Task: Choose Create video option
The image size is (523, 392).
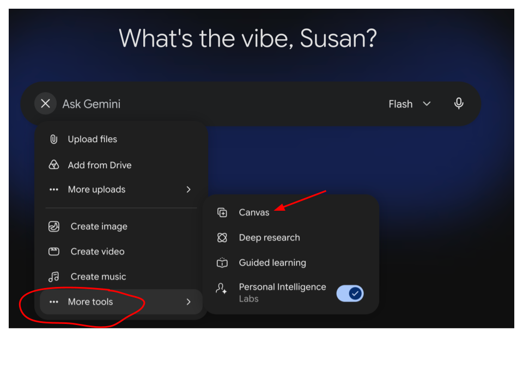Action: (121, 252)
